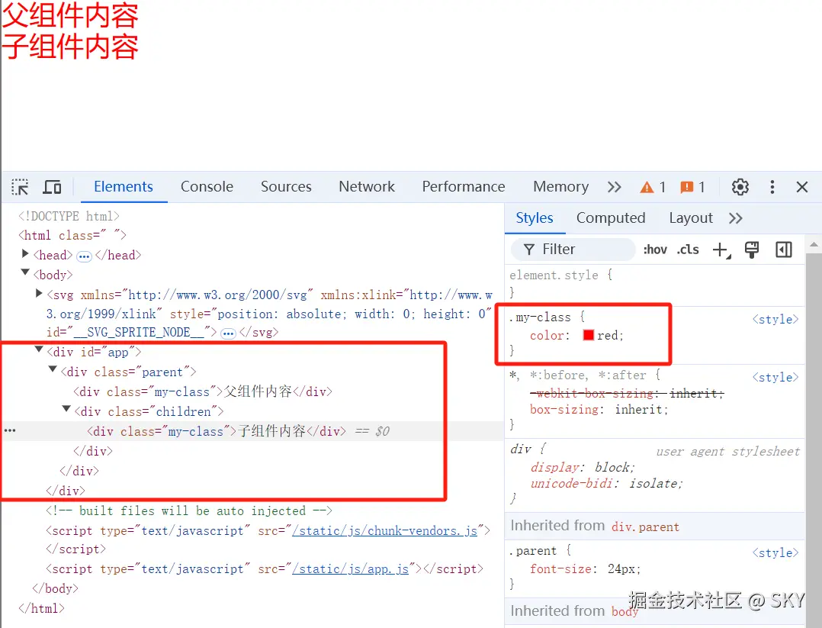Click the div.parent inherited-from link
822x628 pixels.
645,527
